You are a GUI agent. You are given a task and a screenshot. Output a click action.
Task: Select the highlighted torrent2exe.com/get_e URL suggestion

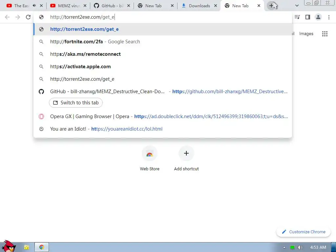click(x=163, y=29)
